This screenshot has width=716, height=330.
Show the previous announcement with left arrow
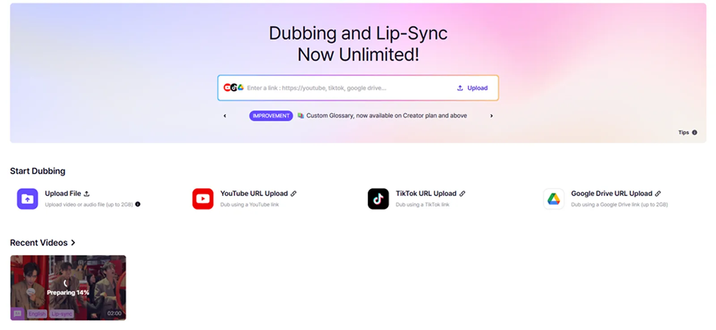[x=225, y=116]
